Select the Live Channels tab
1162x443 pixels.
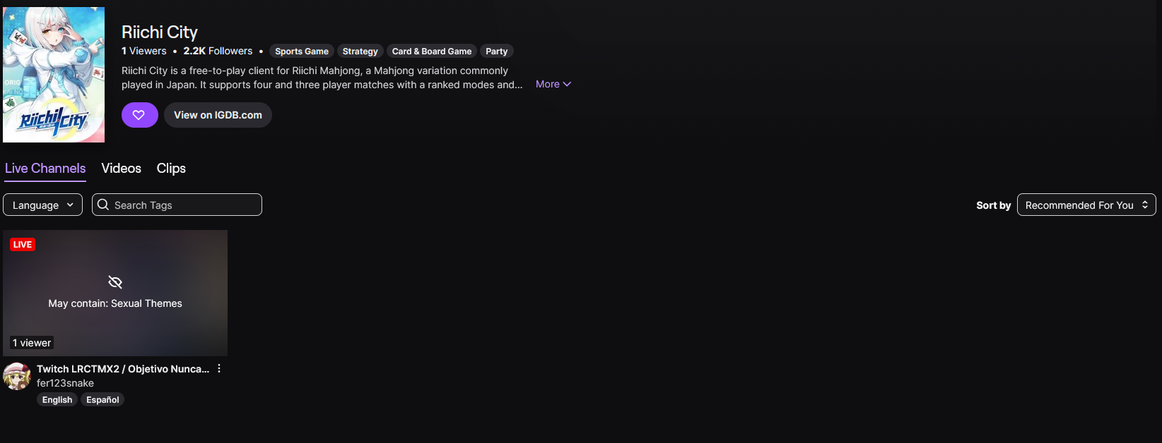click(45, 168)
